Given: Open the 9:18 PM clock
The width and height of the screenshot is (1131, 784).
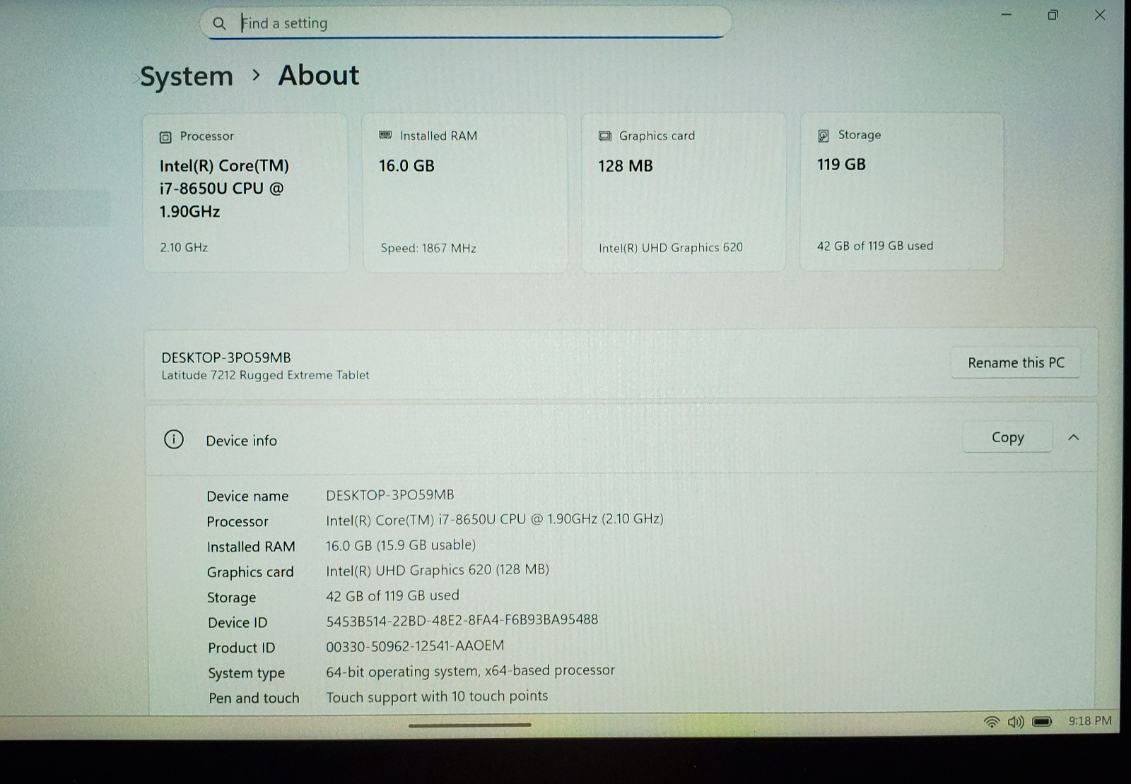Looking at the screenshot, I should coord(1089,720).
